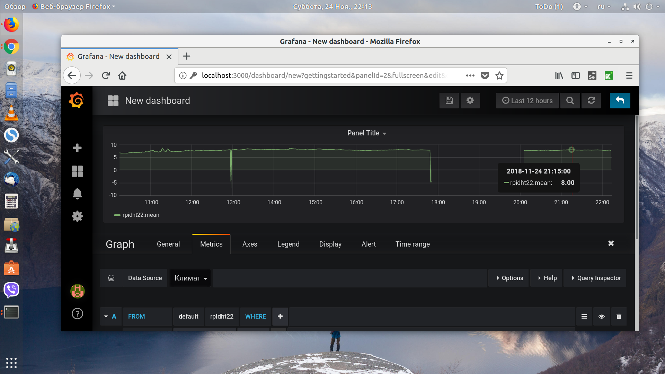Toggle visibility of query A
Image resolution: width=665 pixels, height=374 pixels.
(x=602, y=316)
